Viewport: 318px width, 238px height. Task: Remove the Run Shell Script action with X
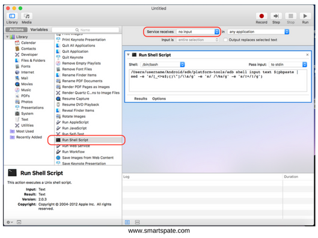(307, 55)
